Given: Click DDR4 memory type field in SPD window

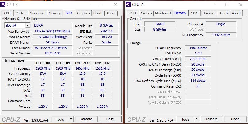Looking at the screenshot, I should (x=53, y=25).
